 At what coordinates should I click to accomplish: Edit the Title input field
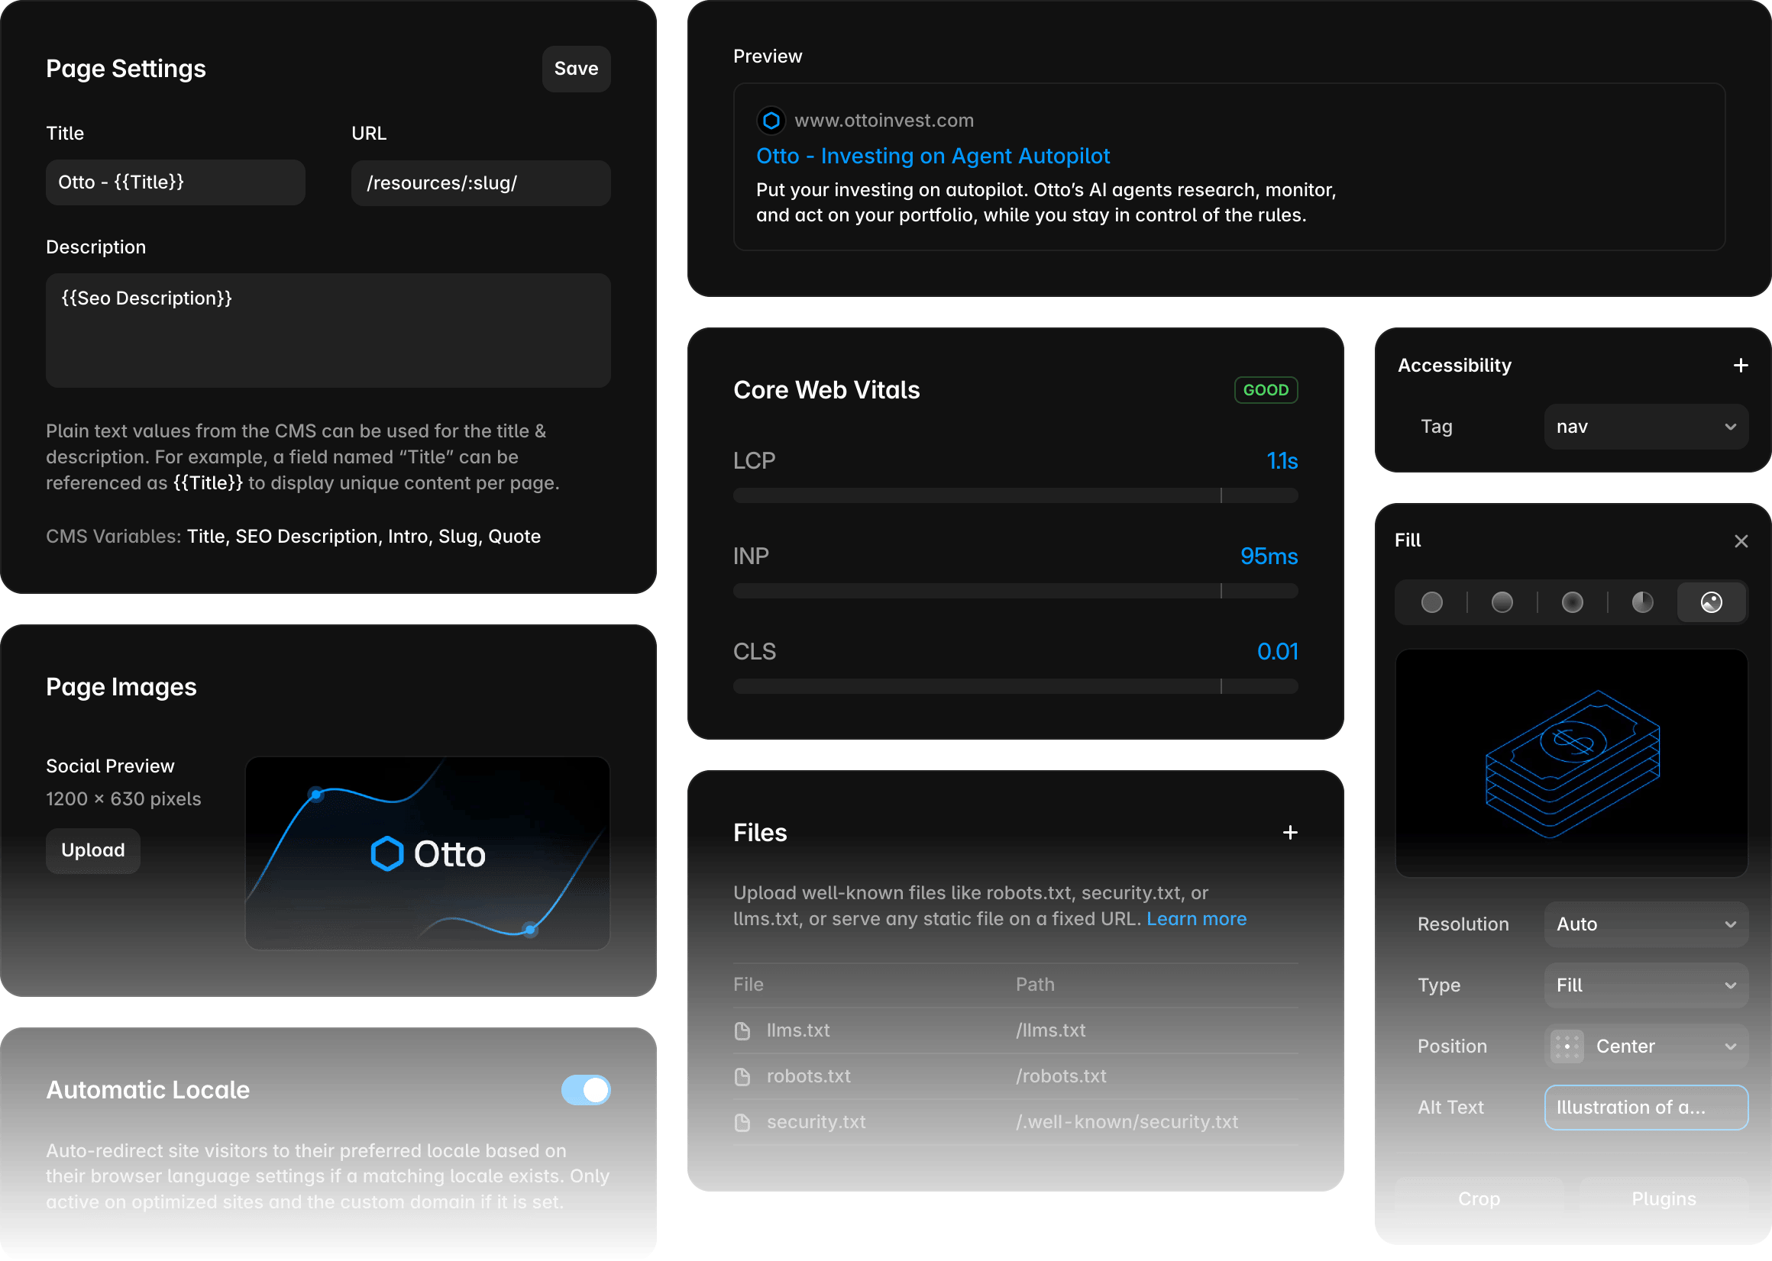(175, 182)
